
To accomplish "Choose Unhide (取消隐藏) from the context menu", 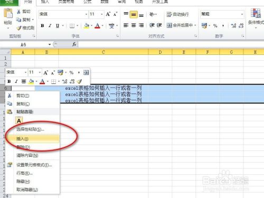I will pos(33,190).
